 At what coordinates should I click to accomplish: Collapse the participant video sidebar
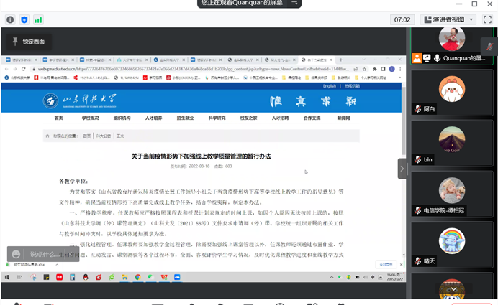click(402, 169)
